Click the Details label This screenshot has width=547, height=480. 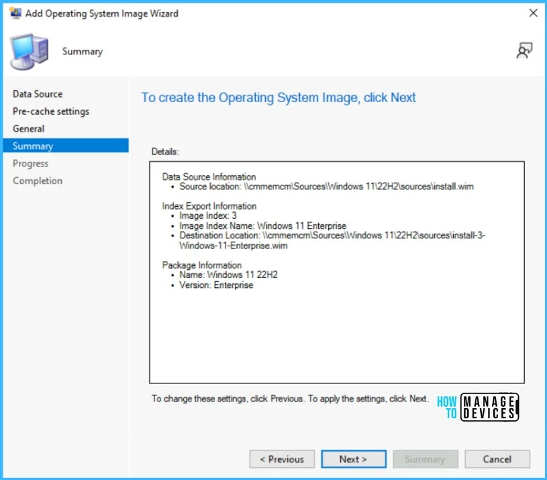165,152
